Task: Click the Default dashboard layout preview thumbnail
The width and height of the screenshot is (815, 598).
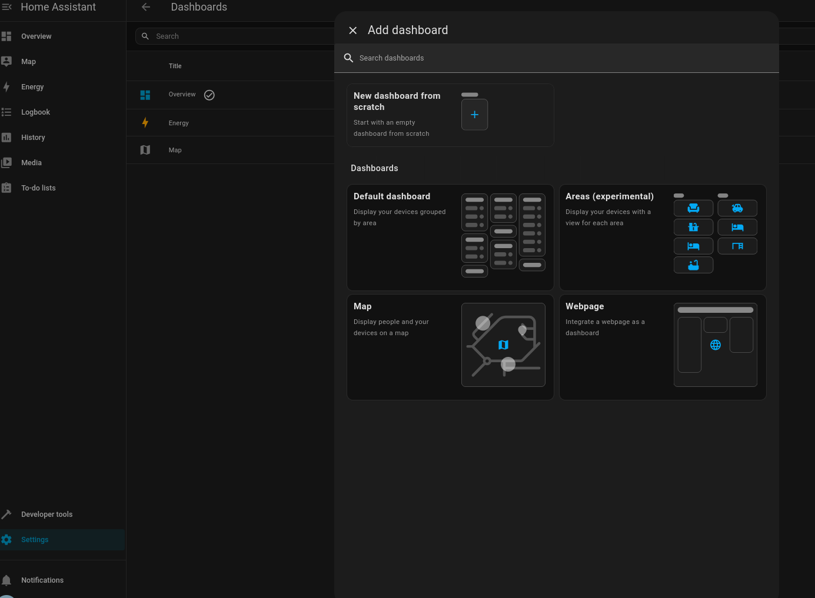Action: (x=503, y=235)
